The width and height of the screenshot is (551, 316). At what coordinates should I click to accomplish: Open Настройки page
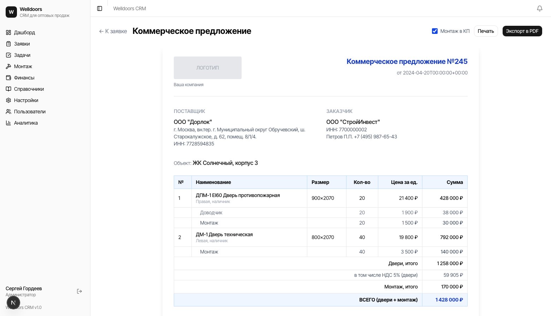pos(45,100)
